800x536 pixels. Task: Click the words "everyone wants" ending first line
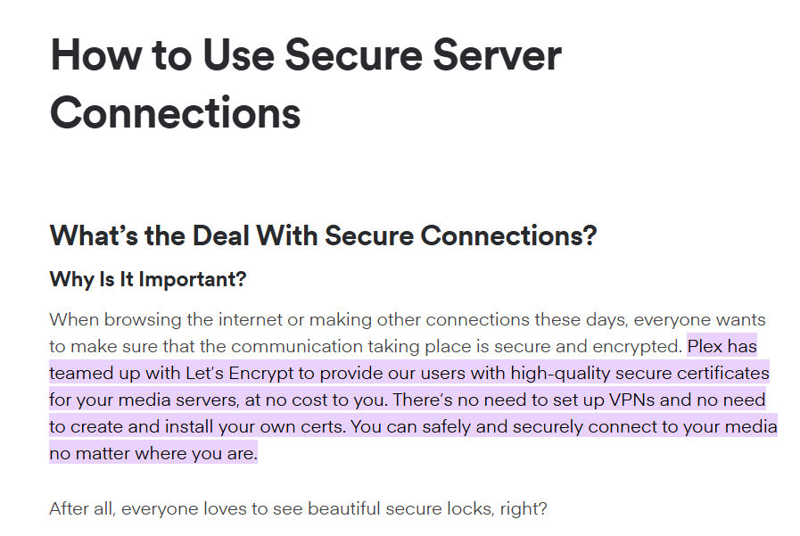tap(699, 320)
